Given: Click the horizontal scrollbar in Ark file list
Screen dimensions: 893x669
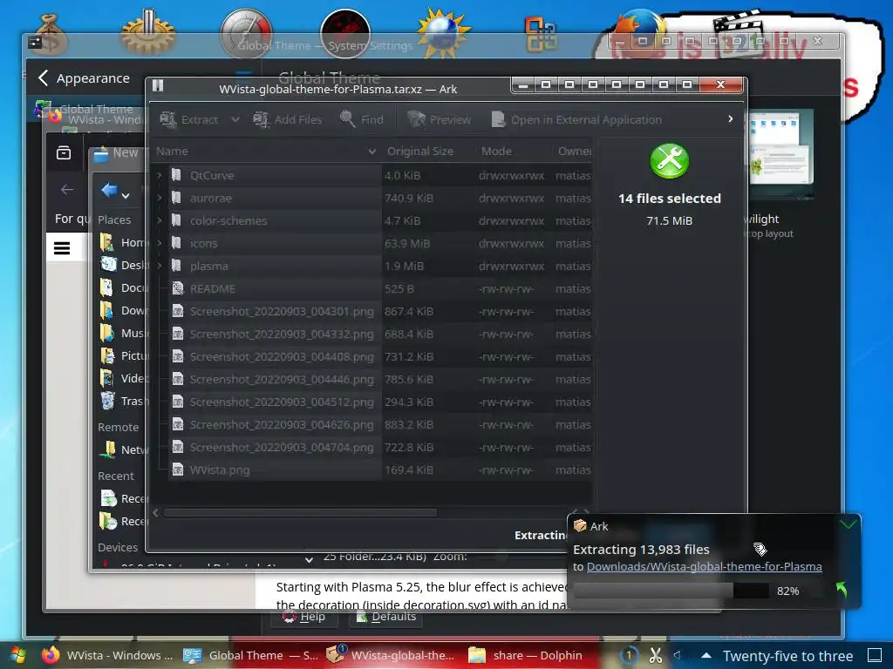Looking at the screenshot, I should click(x=300, y=512).
